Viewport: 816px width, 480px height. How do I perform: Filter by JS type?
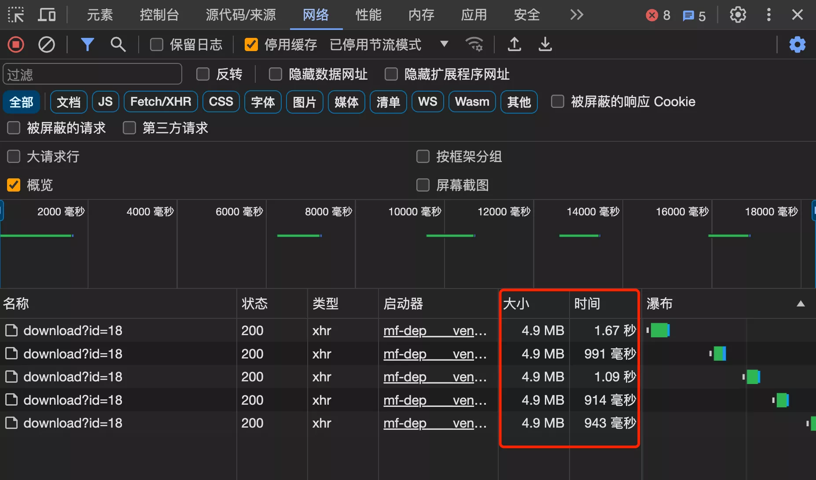coord(105,102)
